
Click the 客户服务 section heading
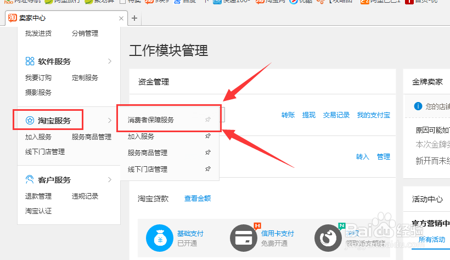click(x=54, y=180)
